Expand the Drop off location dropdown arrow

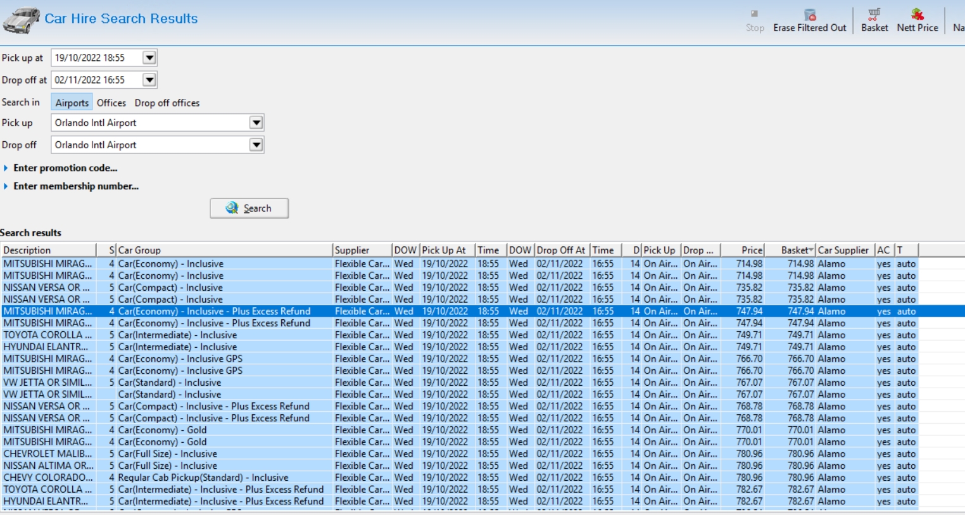click(x=256, y=145)
